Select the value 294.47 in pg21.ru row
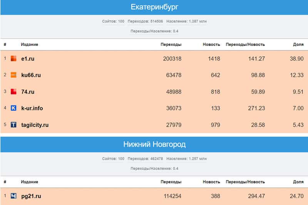Viewport: 308px width, 205px height. point(256,196)
